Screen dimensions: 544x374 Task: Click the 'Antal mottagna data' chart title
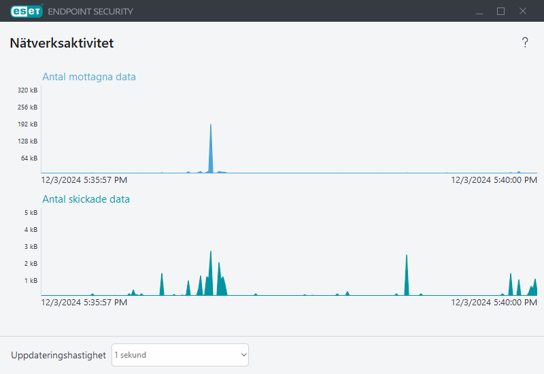point(89,77)
